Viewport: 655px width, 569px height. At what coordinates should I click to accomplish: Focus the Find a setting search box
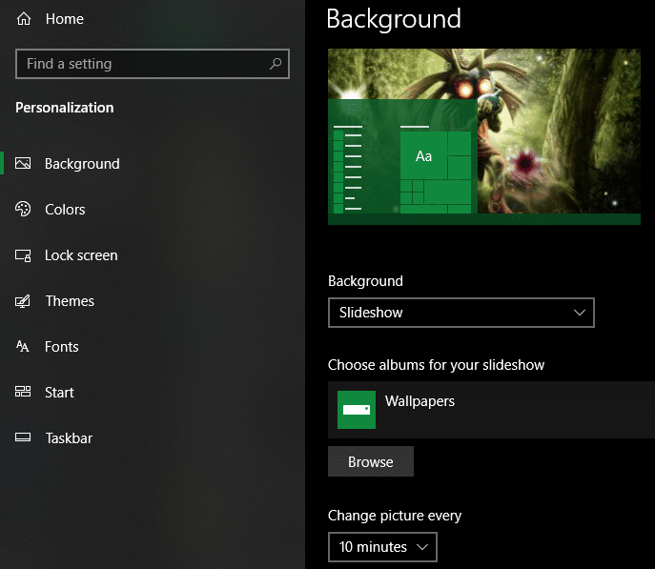click(153, 64)
